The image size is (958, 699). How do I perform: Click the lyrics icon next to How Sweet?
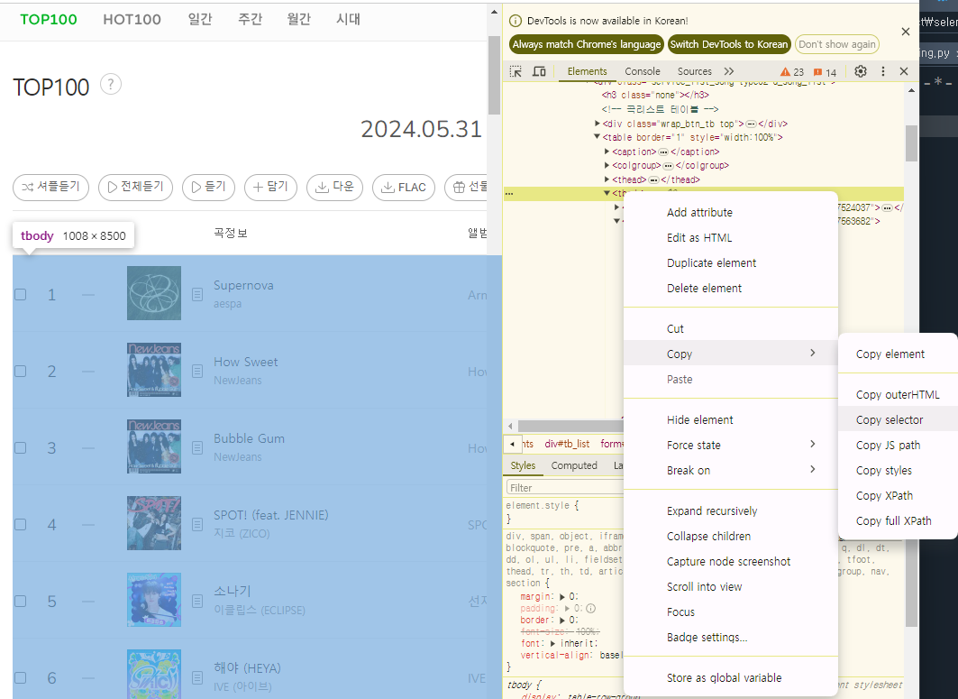pyautogui.click(x=197, y=372)
